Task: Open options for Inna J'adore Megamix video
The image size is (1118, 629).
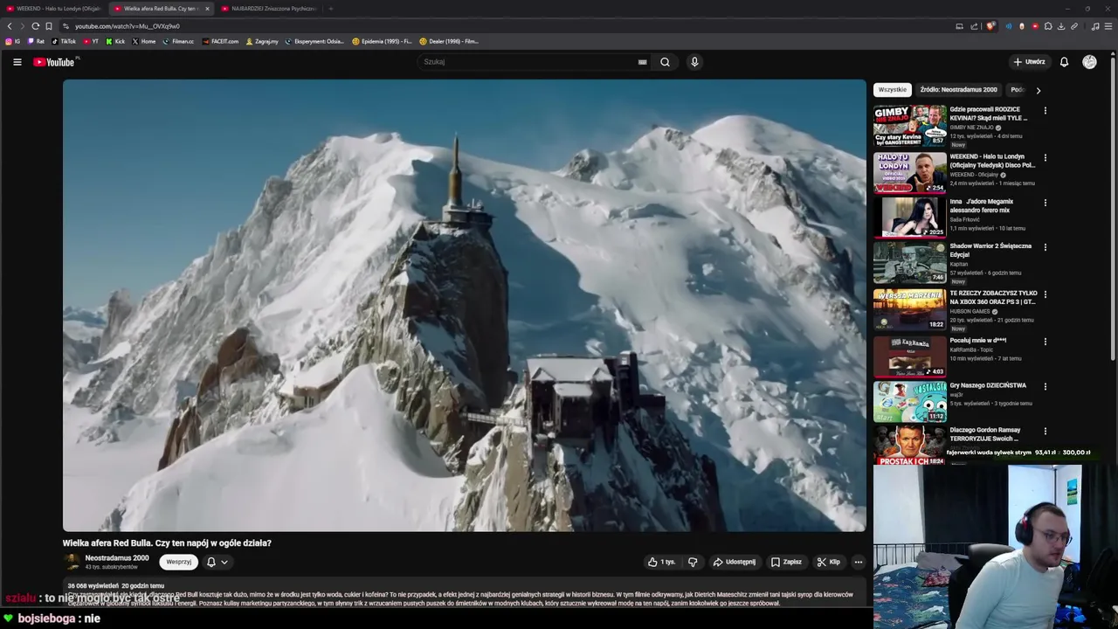Action: pos(1045,203)
